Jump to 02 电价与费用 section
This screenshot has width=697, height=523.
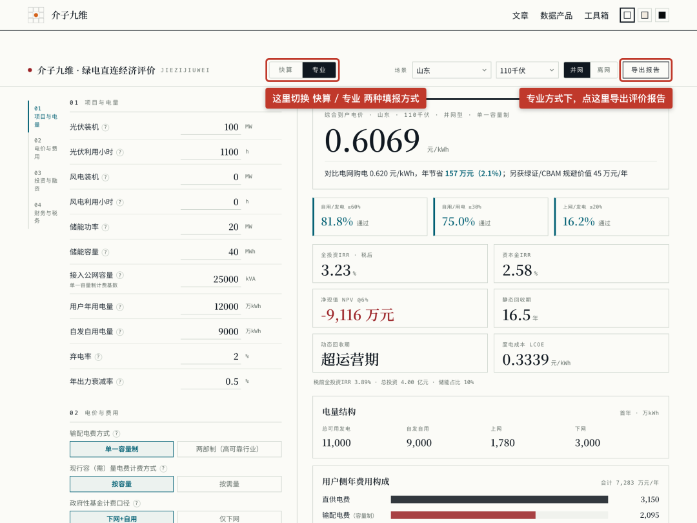(45, 149)
